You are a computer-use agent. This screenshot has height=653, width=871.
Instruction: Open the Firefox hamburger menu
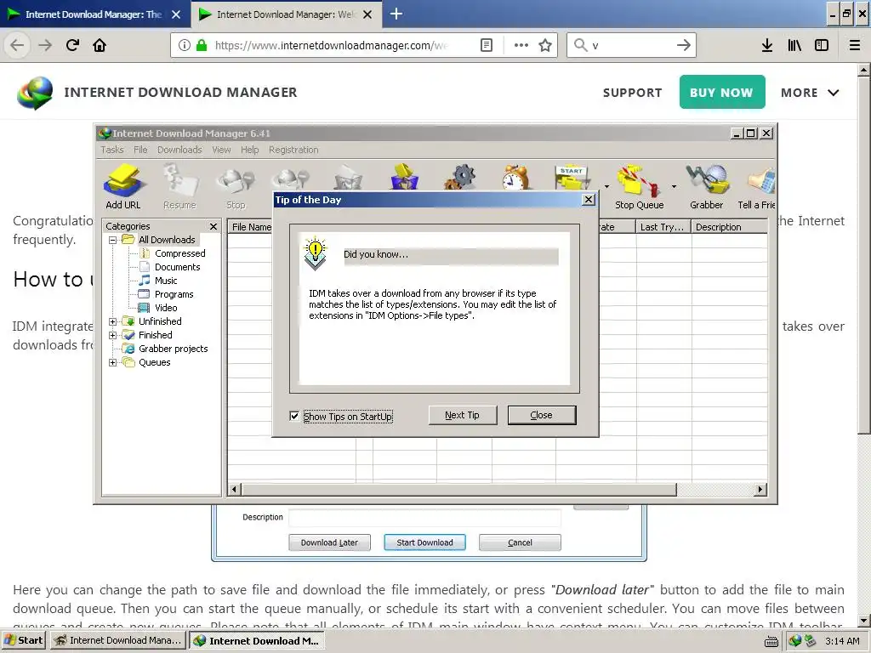(x=855, y=45)
